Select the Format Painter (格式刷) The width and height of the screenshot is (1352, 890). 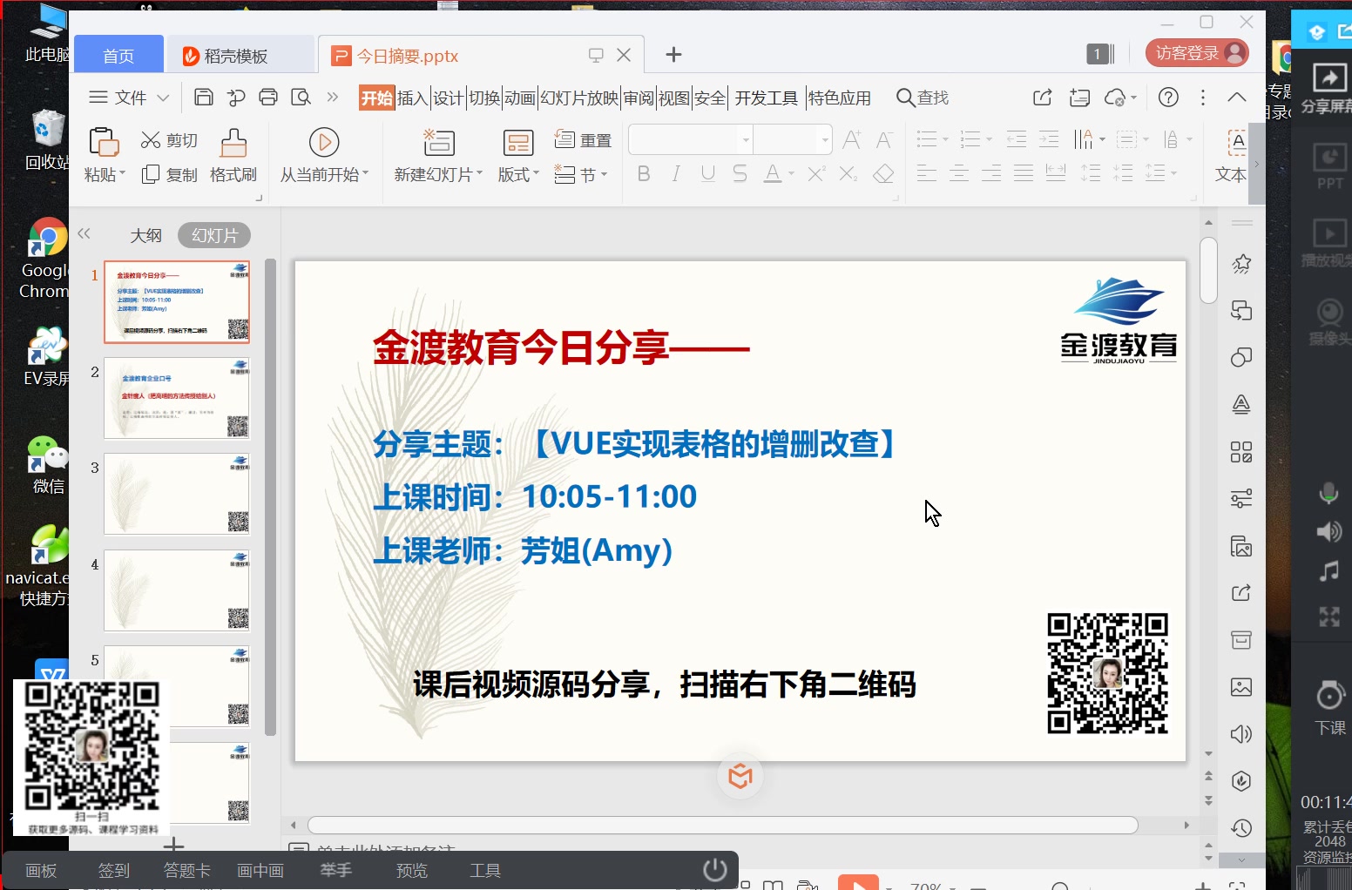click(233, 156)
